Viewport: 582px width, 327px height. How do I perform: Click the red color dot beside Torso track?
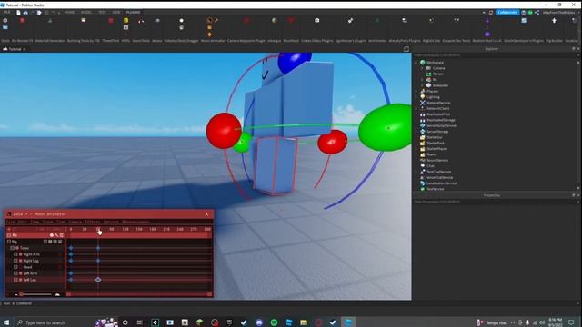tap(17, 248)
